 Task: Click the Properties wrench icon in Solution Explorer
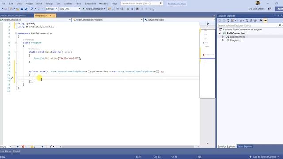click(261, 21)
